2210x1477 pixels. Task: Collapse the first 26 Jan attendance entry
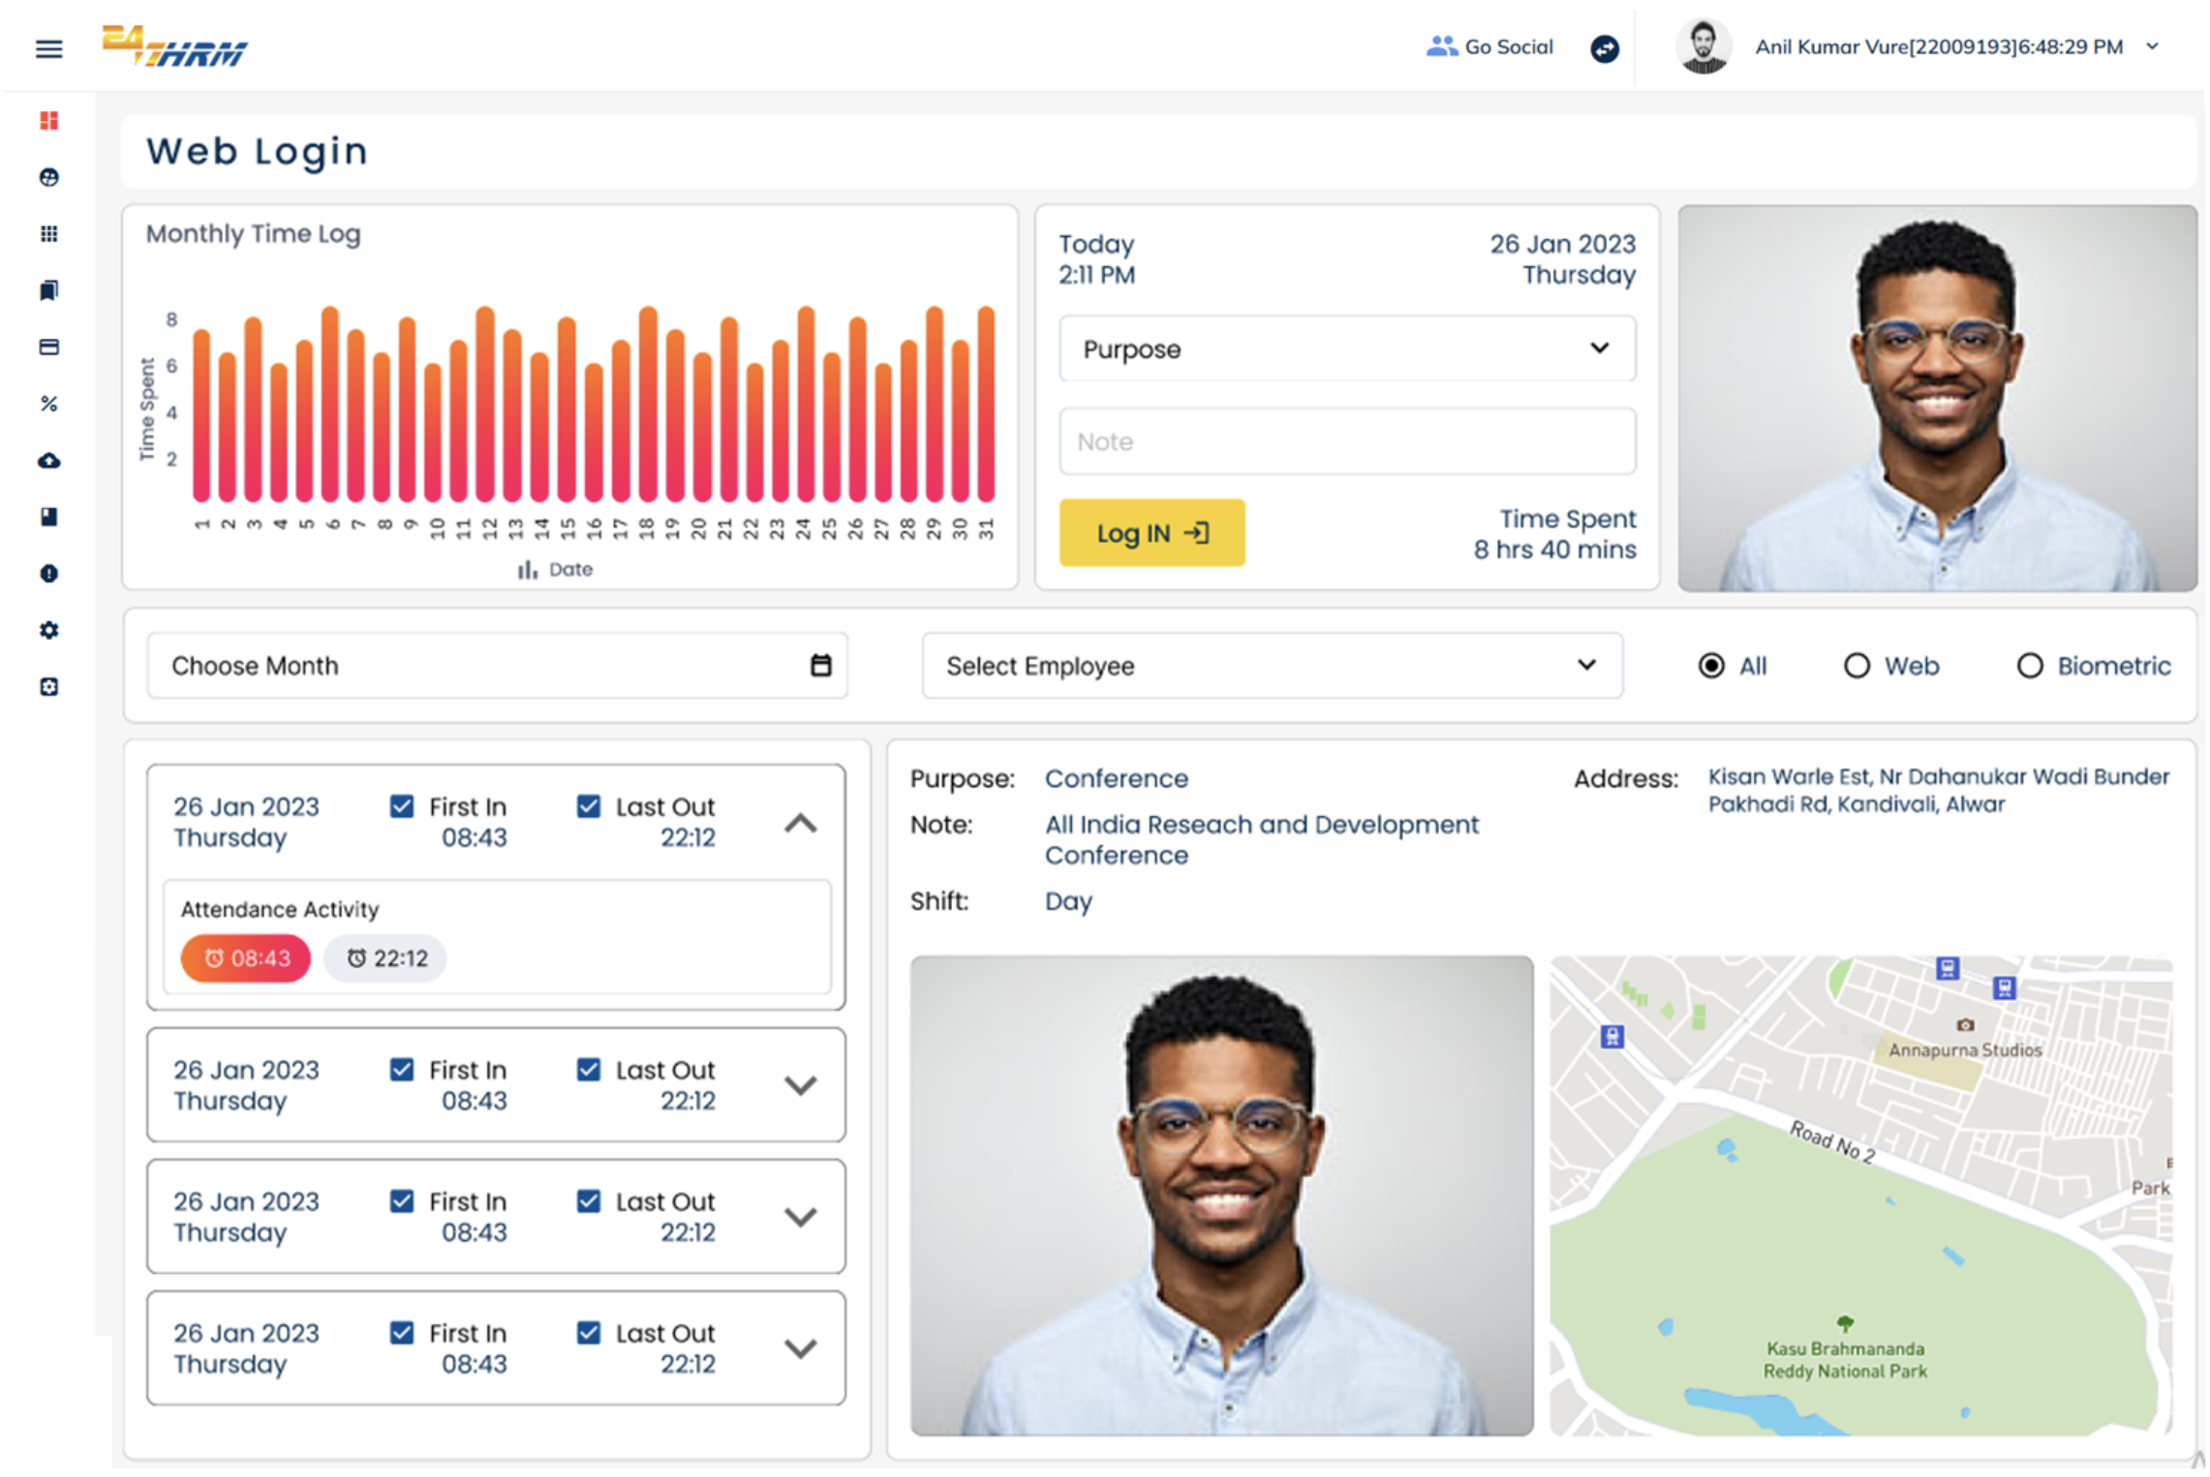coord(800,824)
